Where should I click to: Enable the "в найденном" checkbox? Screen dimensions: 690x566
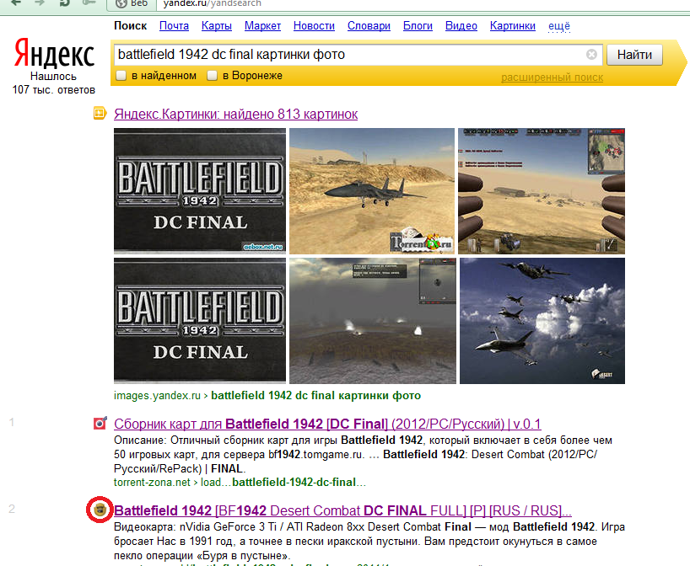point(121,76)
